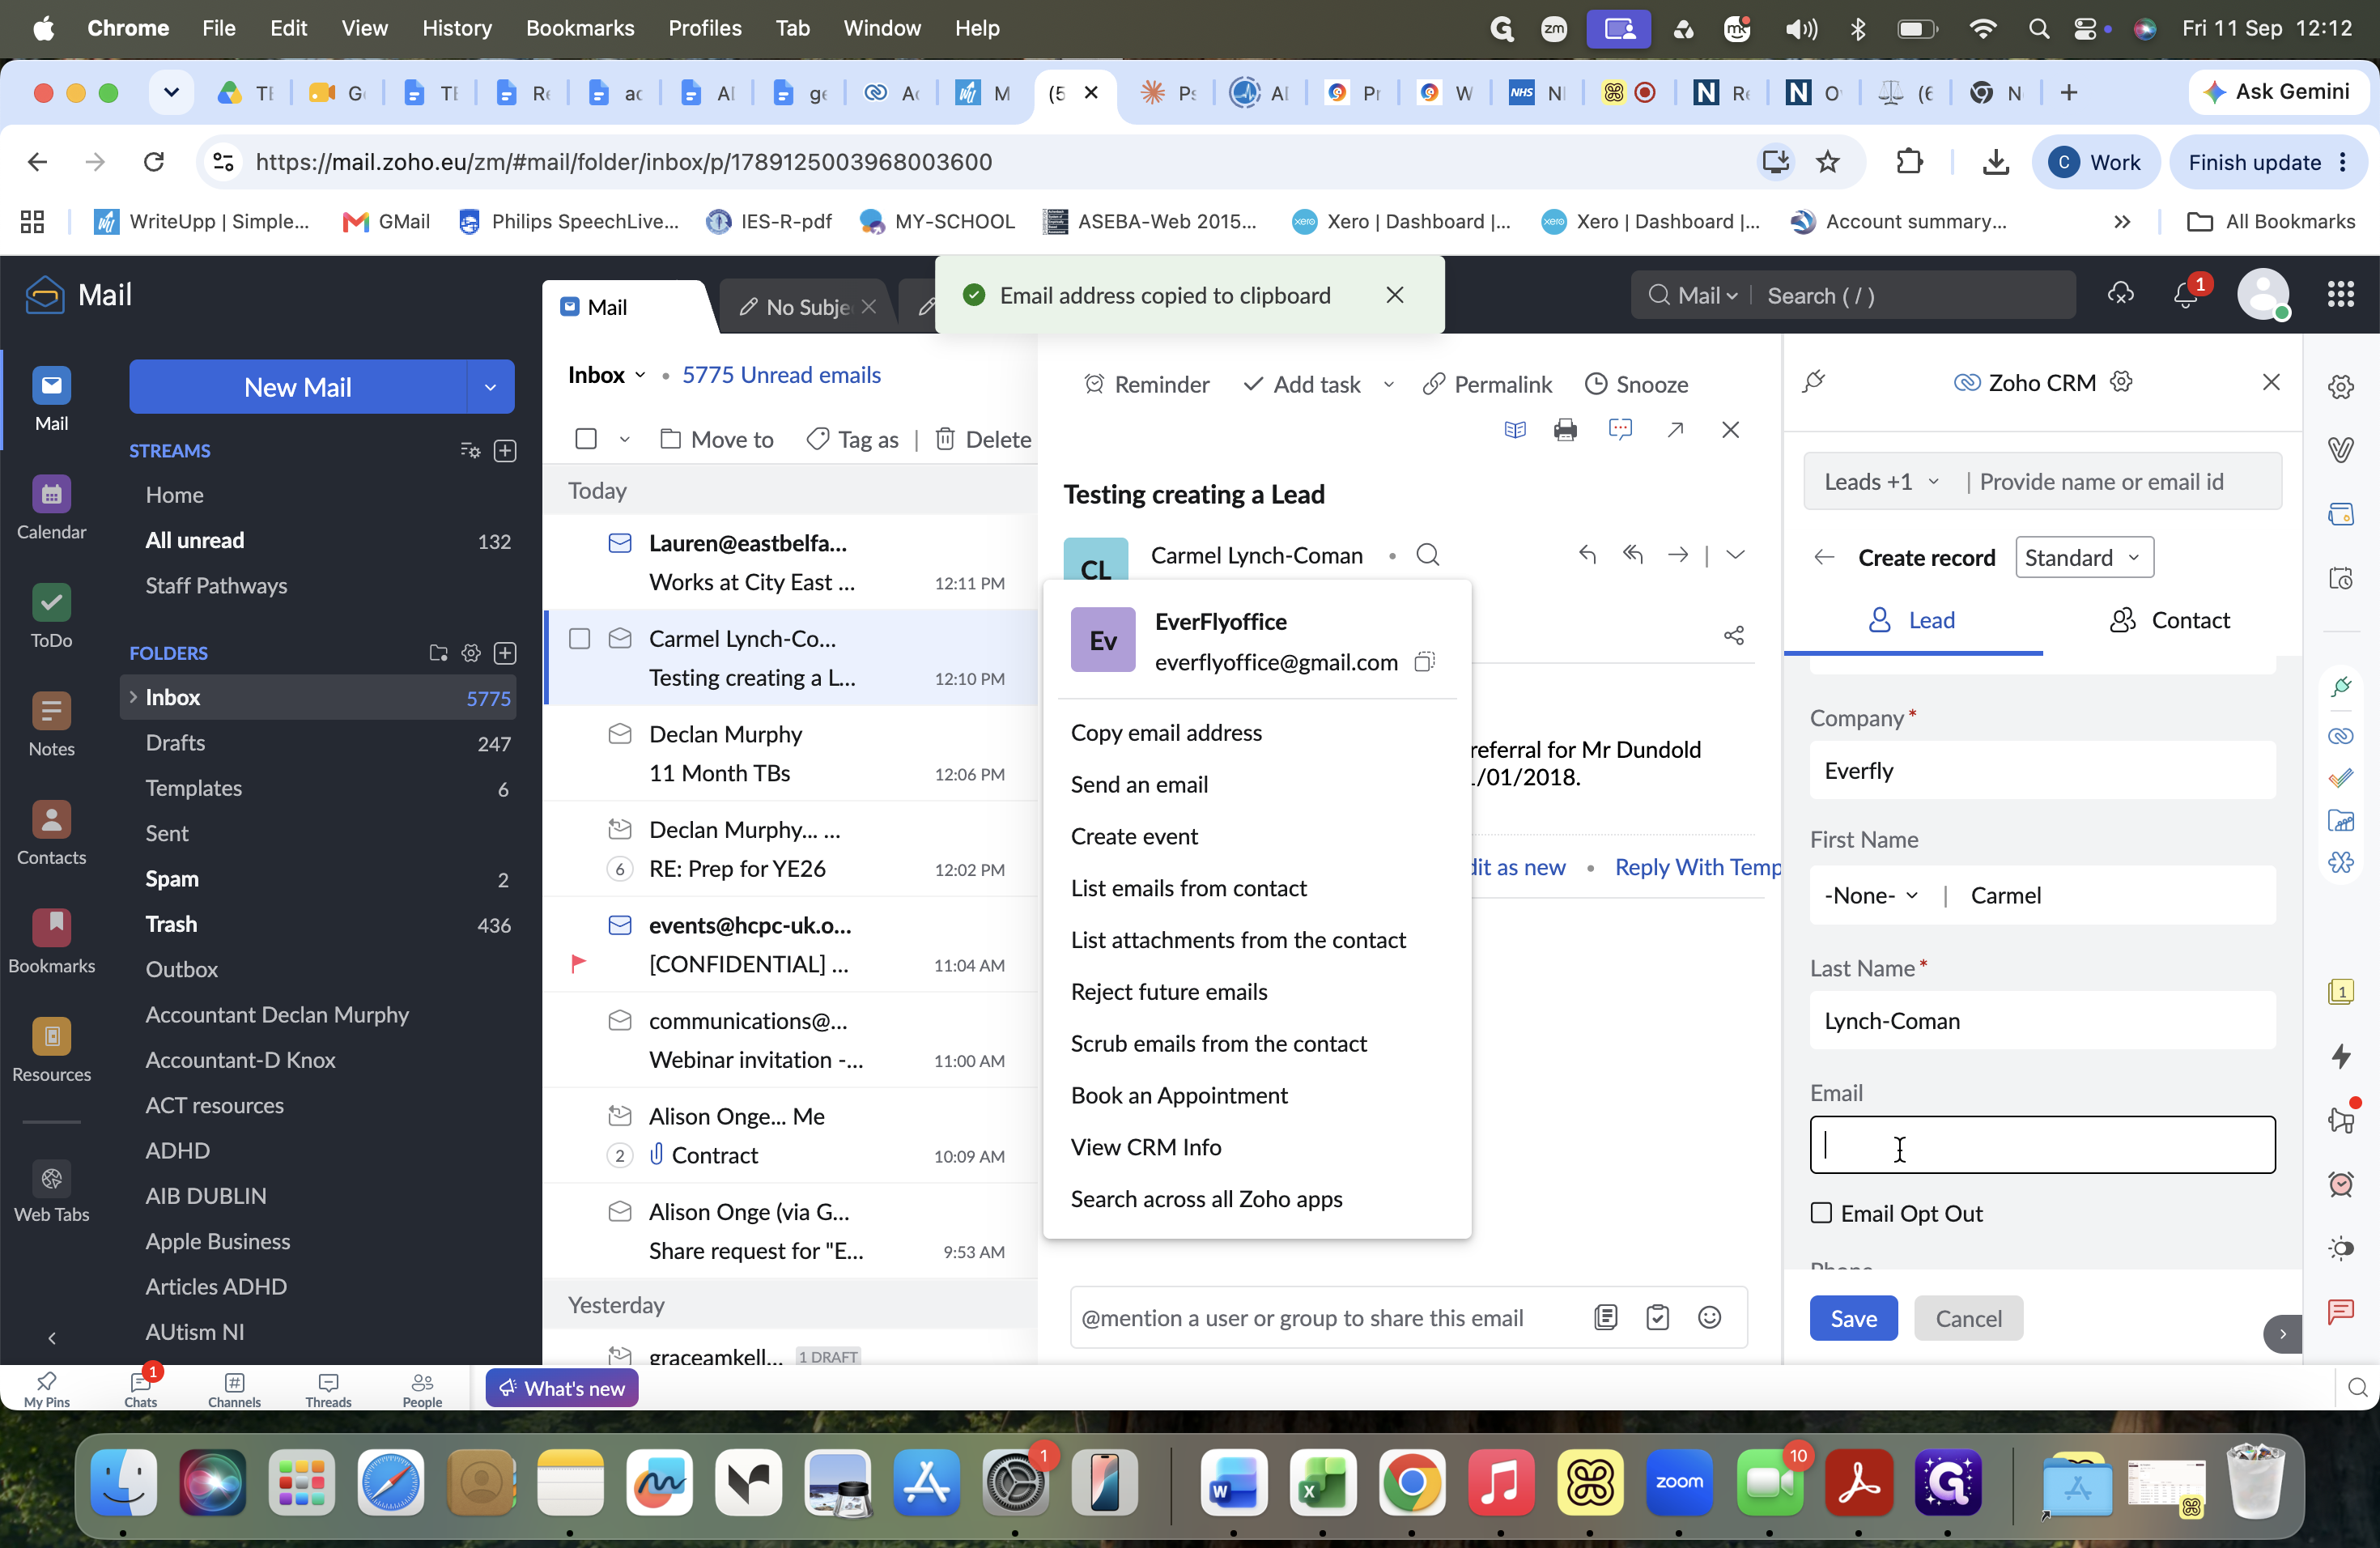
Task: Open the Calendar app in left sidebar
Action: point(51,507)
